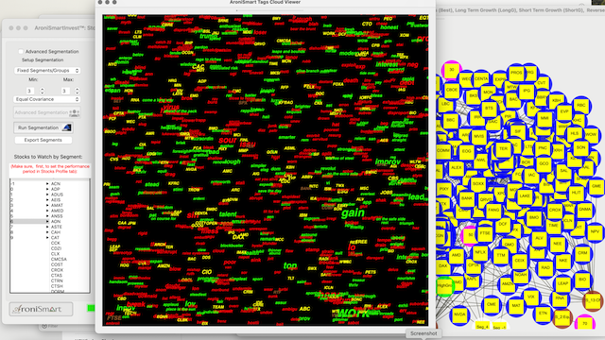605x340 pixels.
Task: Click the Max value stepper arrows
Action: pos(78,91)
